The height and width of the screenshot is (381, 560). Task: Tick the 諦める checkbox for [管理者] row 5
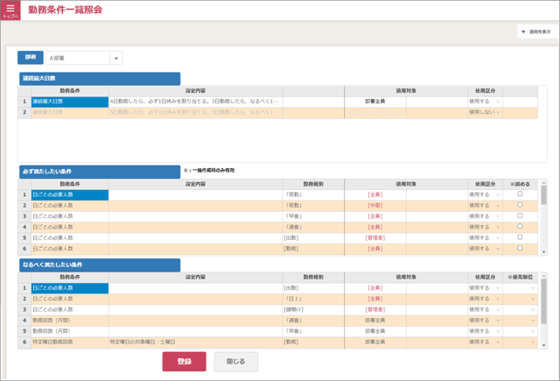tap(520, 237)
